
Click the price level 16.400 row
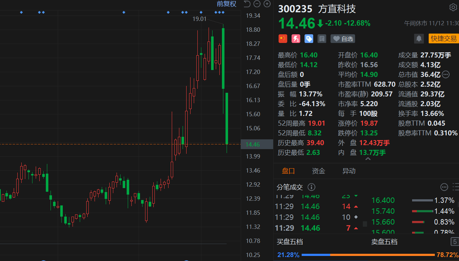click(x=413, y=200)
